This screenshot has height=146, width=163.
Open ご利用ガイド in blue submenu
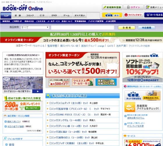pyautogui.click(x=17, y=21)
